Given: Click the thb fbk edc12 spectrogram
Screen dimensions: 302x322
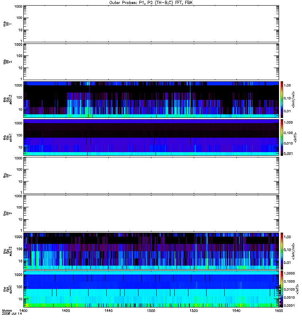Looking at the screenshot, I should 151,99.
